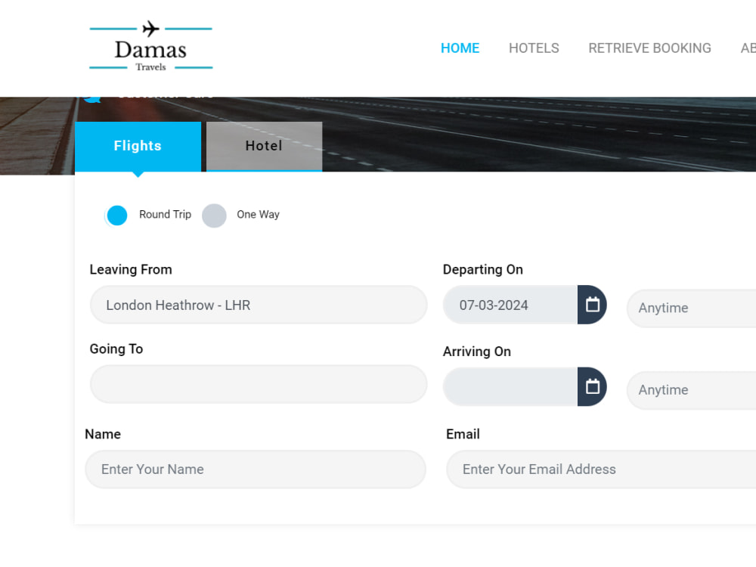
Task: Open the Departing On calendar icon
Action: point(592,305)
